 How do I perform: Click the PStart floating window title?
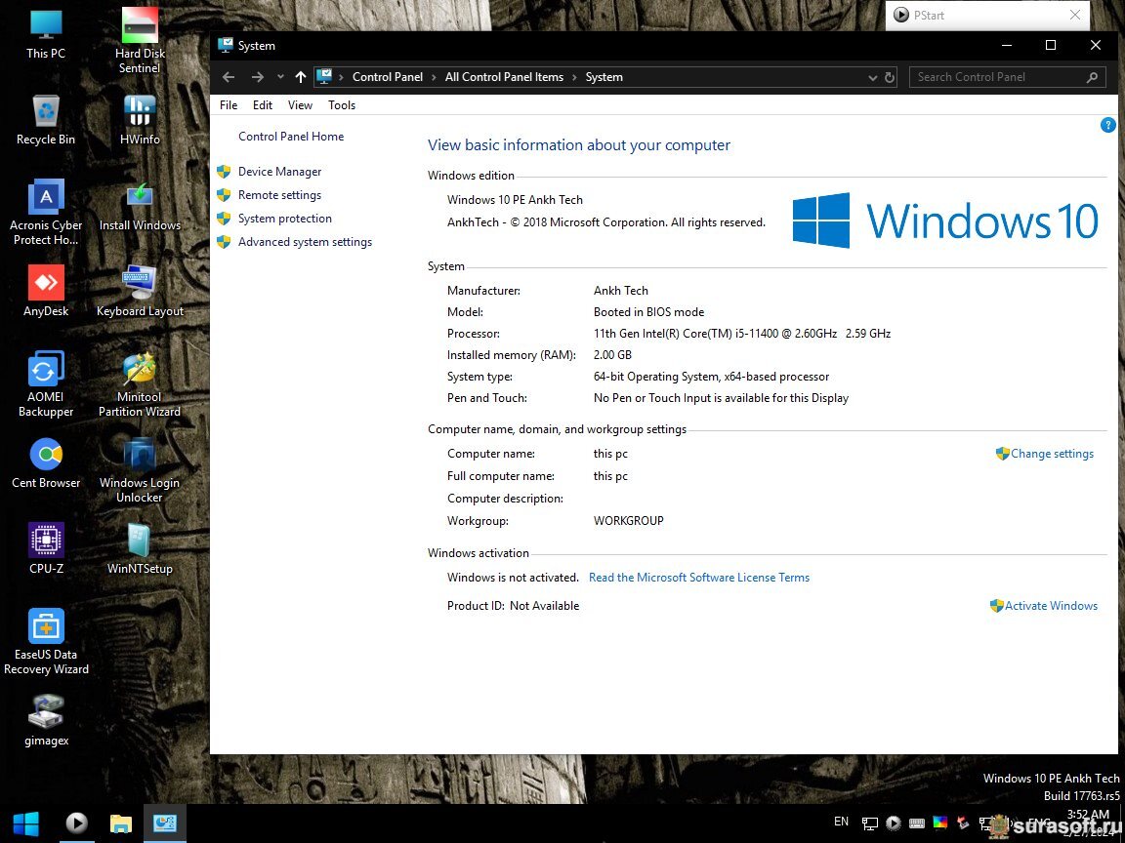tap(929, 15)
